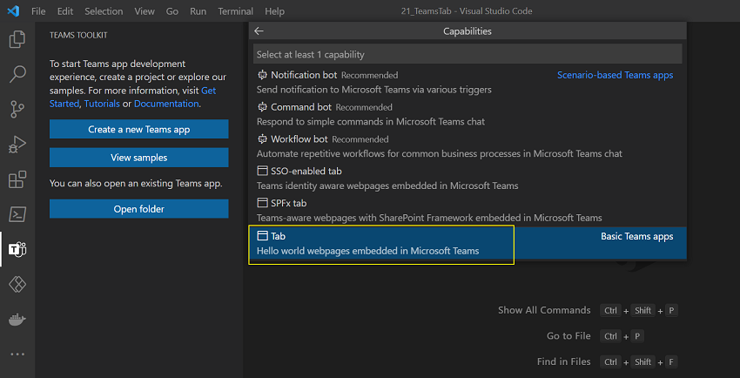Screen dimensions: 740x378
Task: Click the Scenario-based Teams apps label
Action: pyautogui.click(x=615, y=75)
